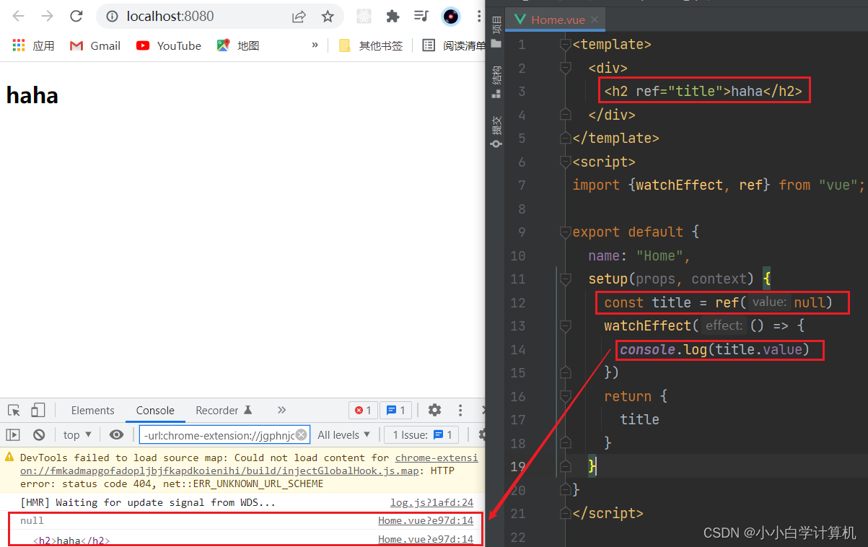Select the null console output
Viewport: 868px width, 547px height.
click(x=32, y=520)
